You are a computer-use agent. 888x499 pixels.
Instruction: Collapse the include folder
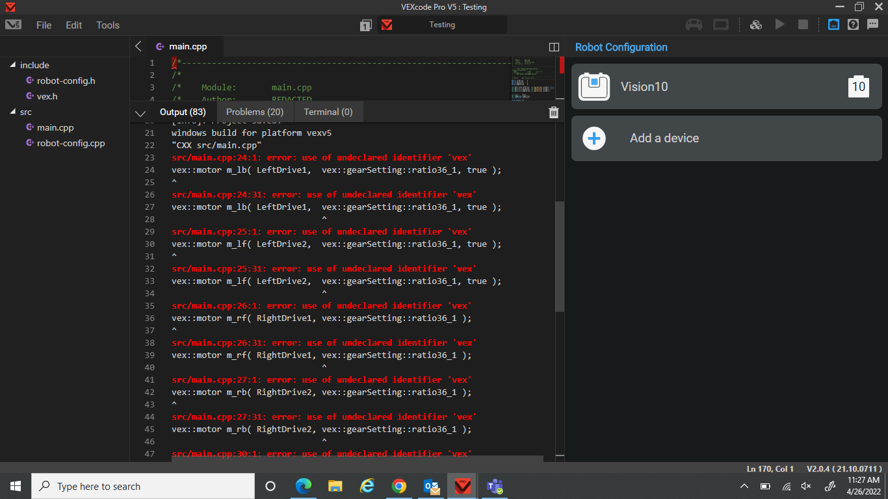tap(12, 65)
